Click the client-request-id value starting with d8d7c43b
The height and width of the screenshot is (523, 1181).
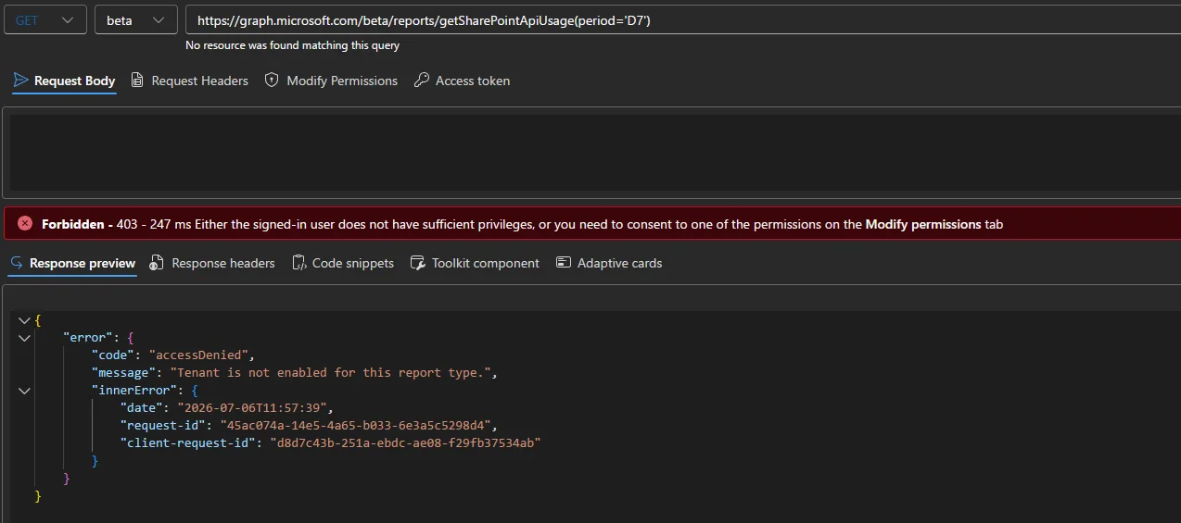(404, 443)
